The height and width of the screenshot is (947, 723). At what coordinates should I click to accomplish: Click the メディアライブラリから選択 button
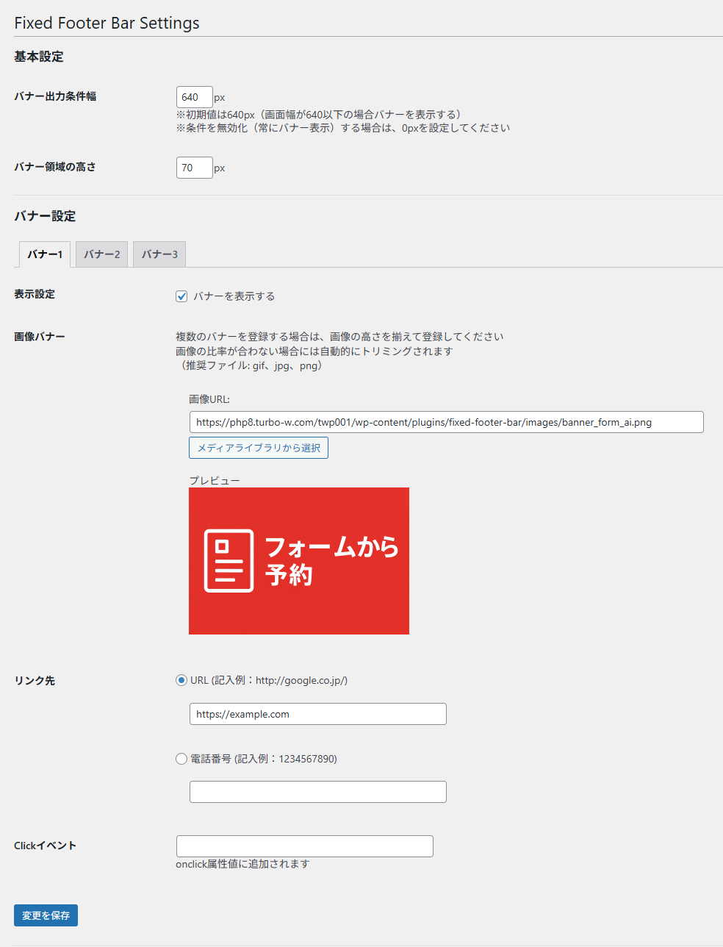[x=258, y=447]
